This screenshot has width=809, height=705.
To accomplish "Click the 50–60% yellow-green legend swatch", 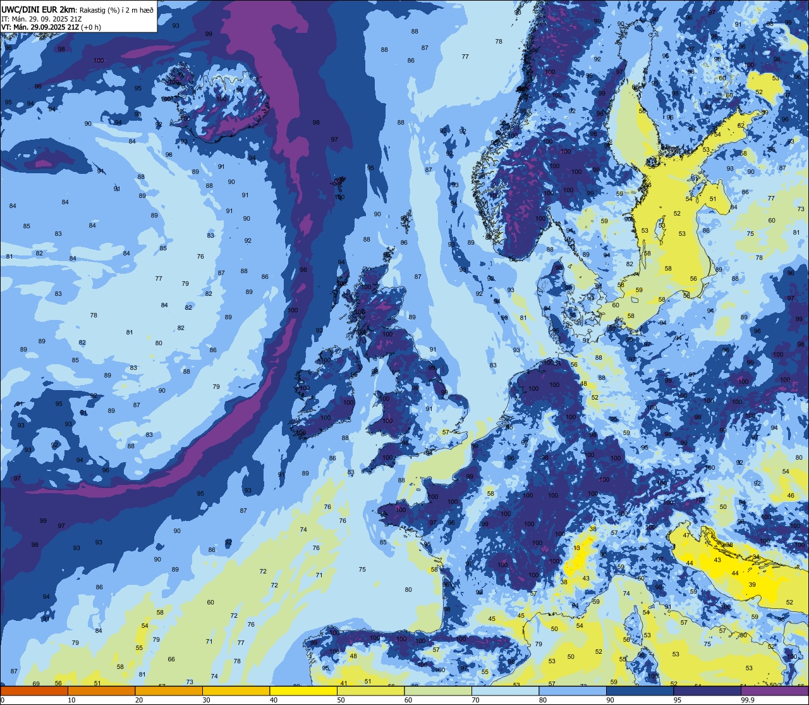I will tap(370, 690).
